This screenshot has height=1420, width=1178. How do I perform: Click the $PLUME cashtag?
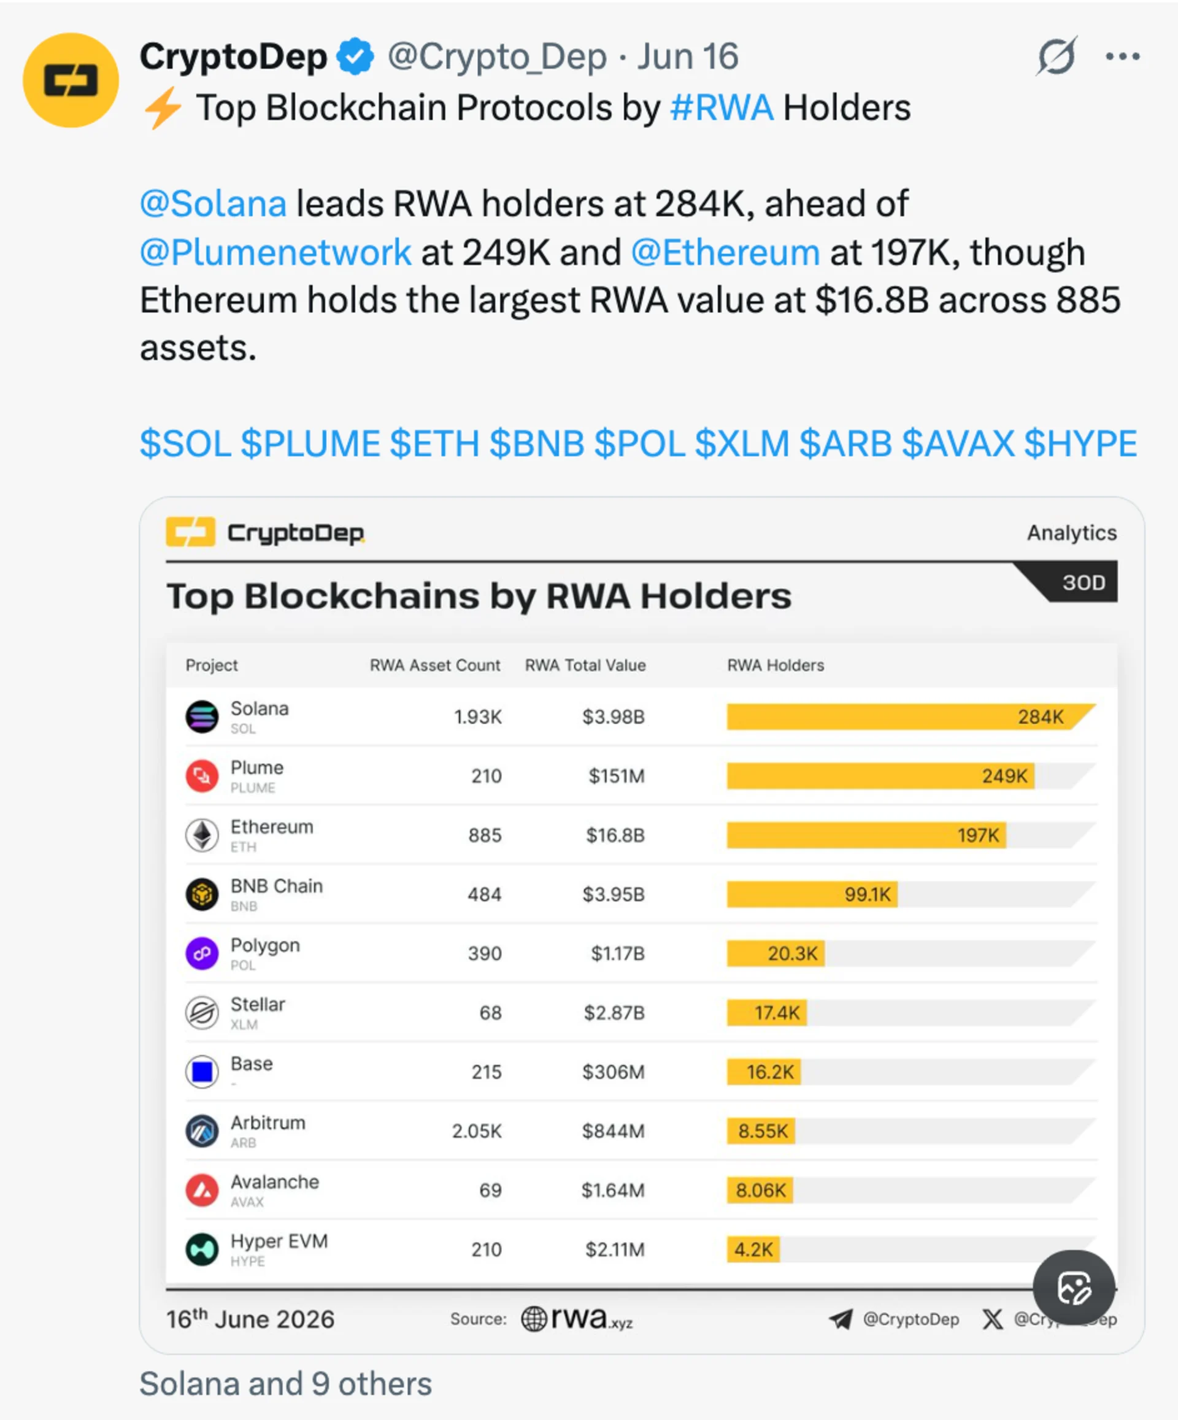[310, 443]
